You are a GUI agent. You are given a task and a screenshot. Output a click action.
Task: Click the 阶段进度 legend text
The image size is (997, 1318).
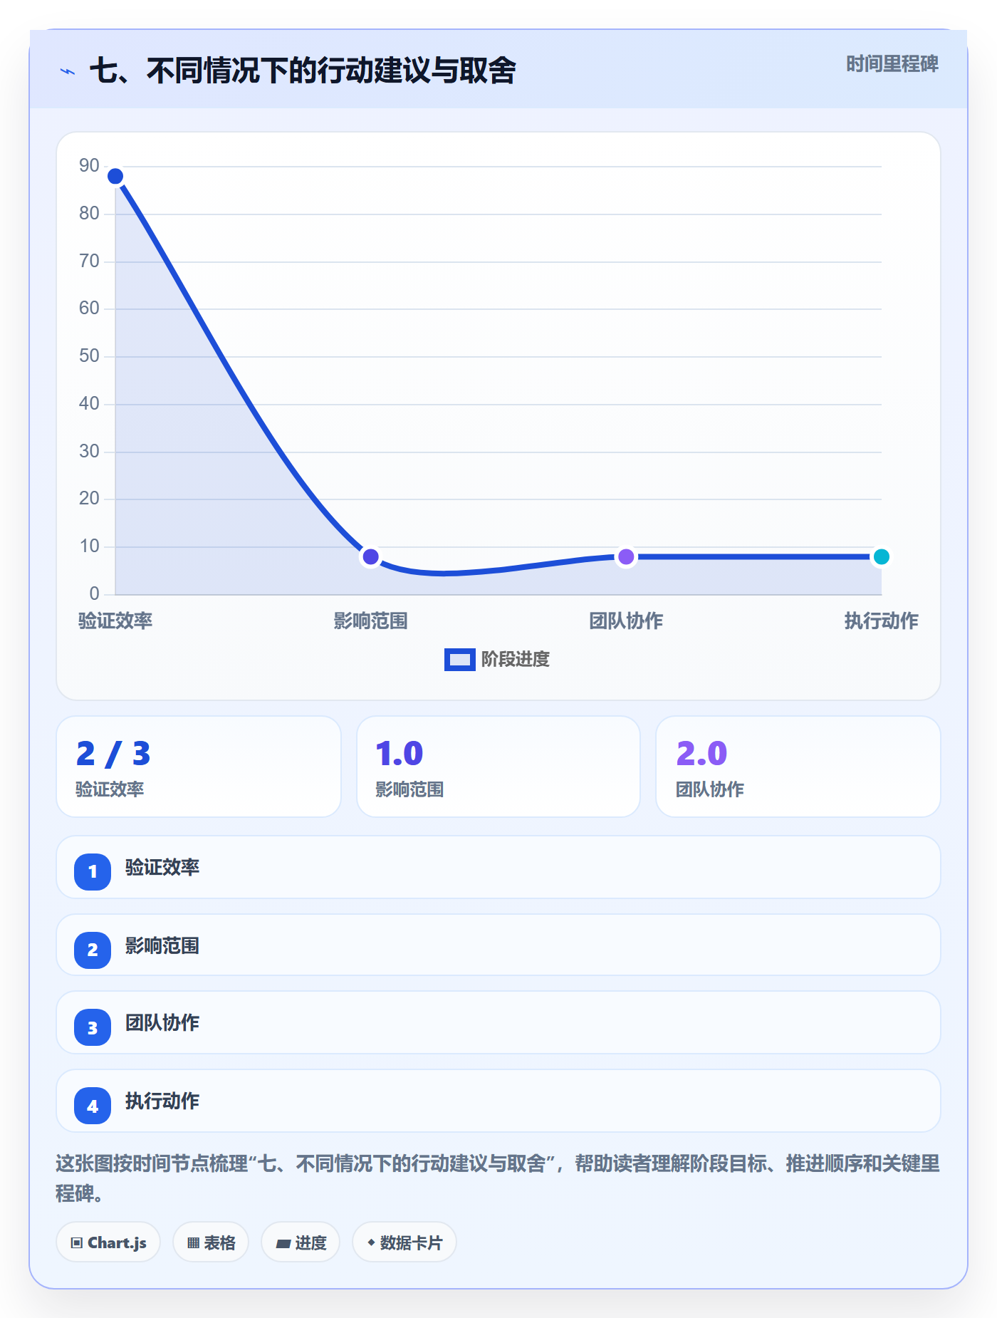click(x=516, y=660)
